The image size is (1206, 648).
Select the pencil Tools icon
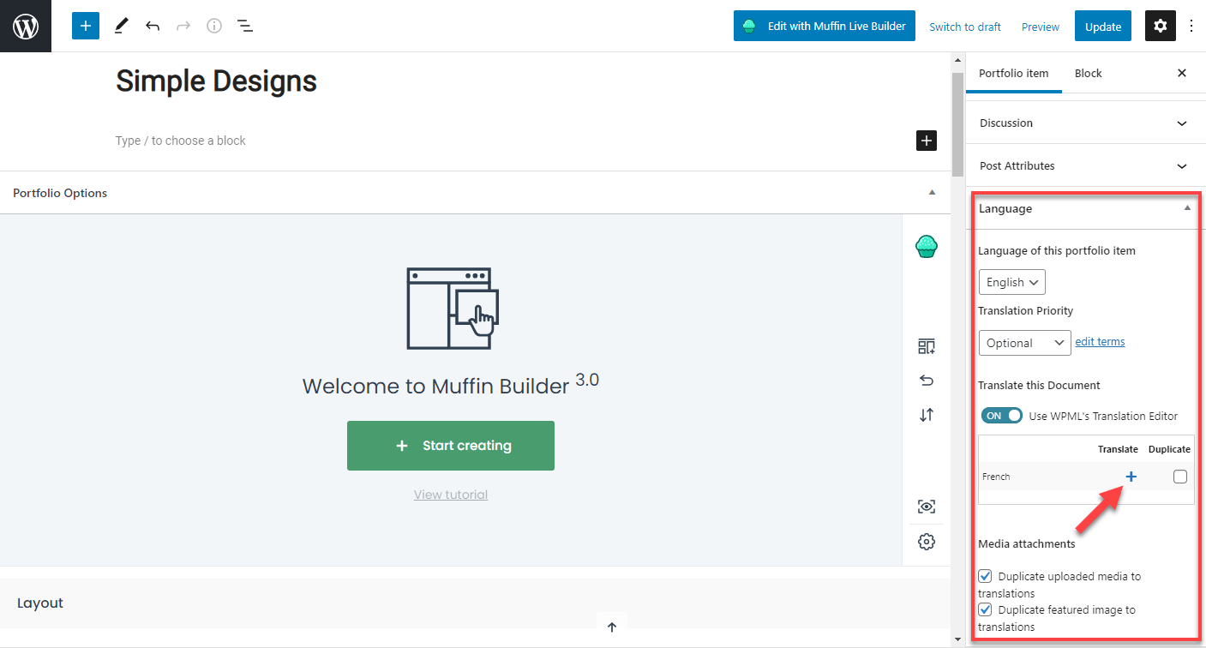click(121, 26)
